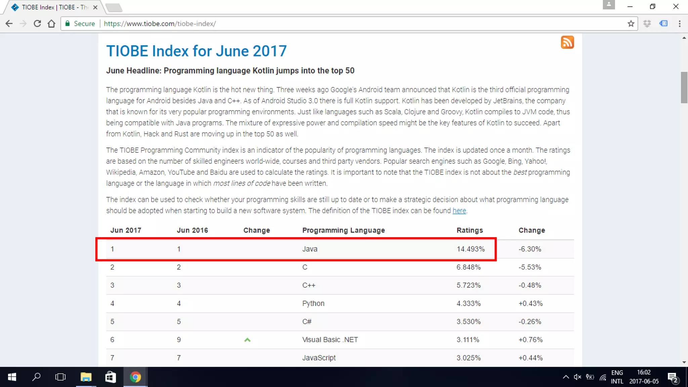Reload the page with refresh icon

37,24
